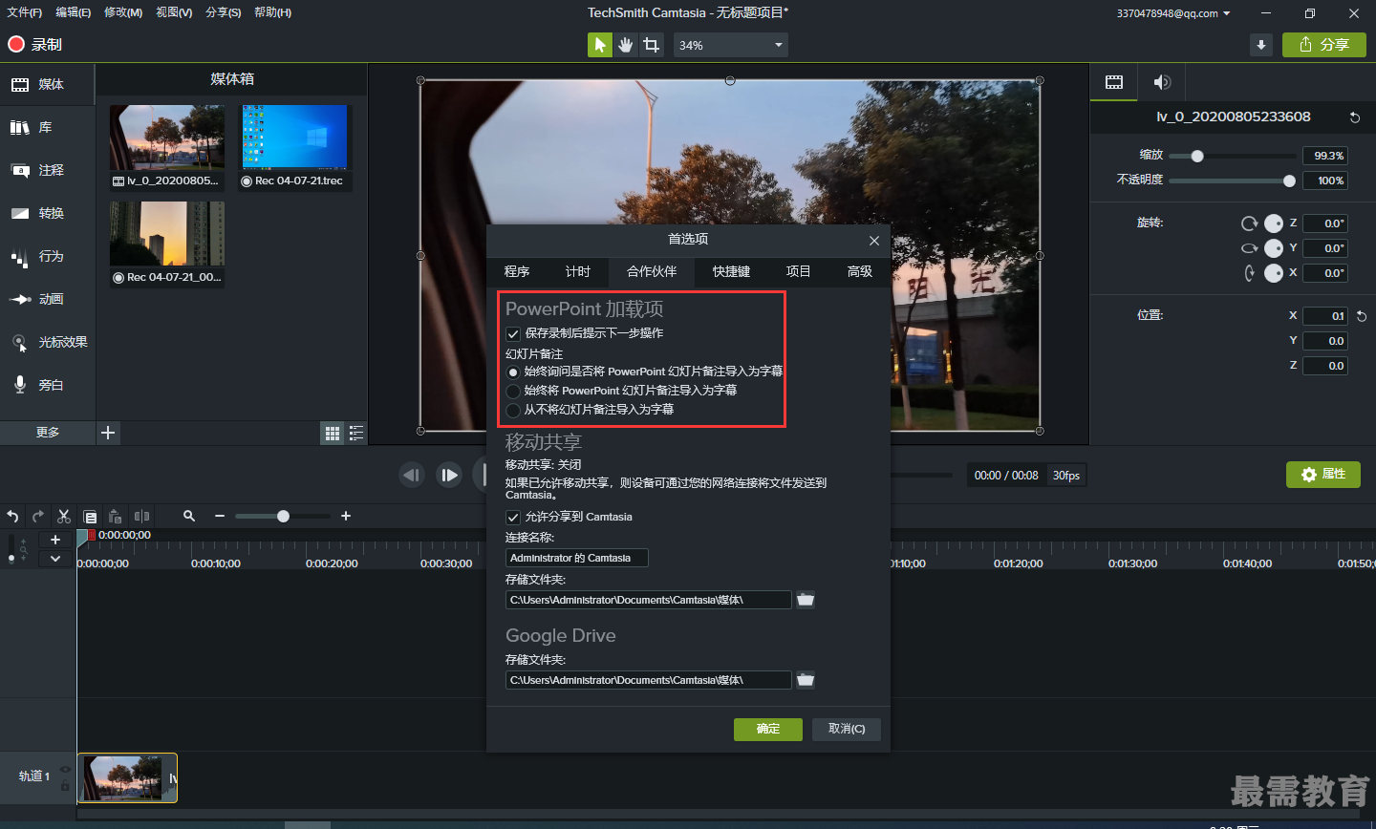Add a new track with plus
This screenshot has width=1376, height=829.
[x=55, y=540]
